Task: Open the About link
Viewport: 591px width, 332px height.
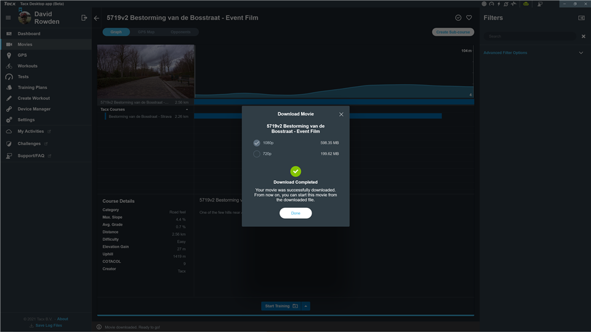Action: coord(63,319)
